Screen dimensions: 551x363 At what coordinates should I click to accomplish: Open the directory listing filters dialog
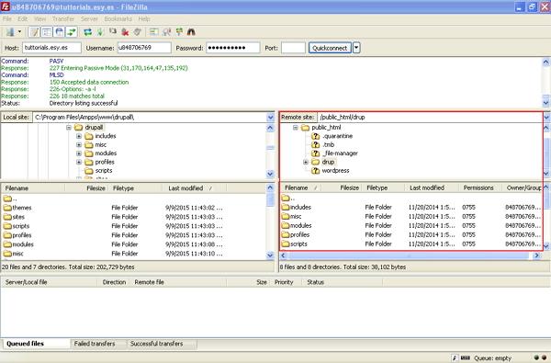coord(153,32)
